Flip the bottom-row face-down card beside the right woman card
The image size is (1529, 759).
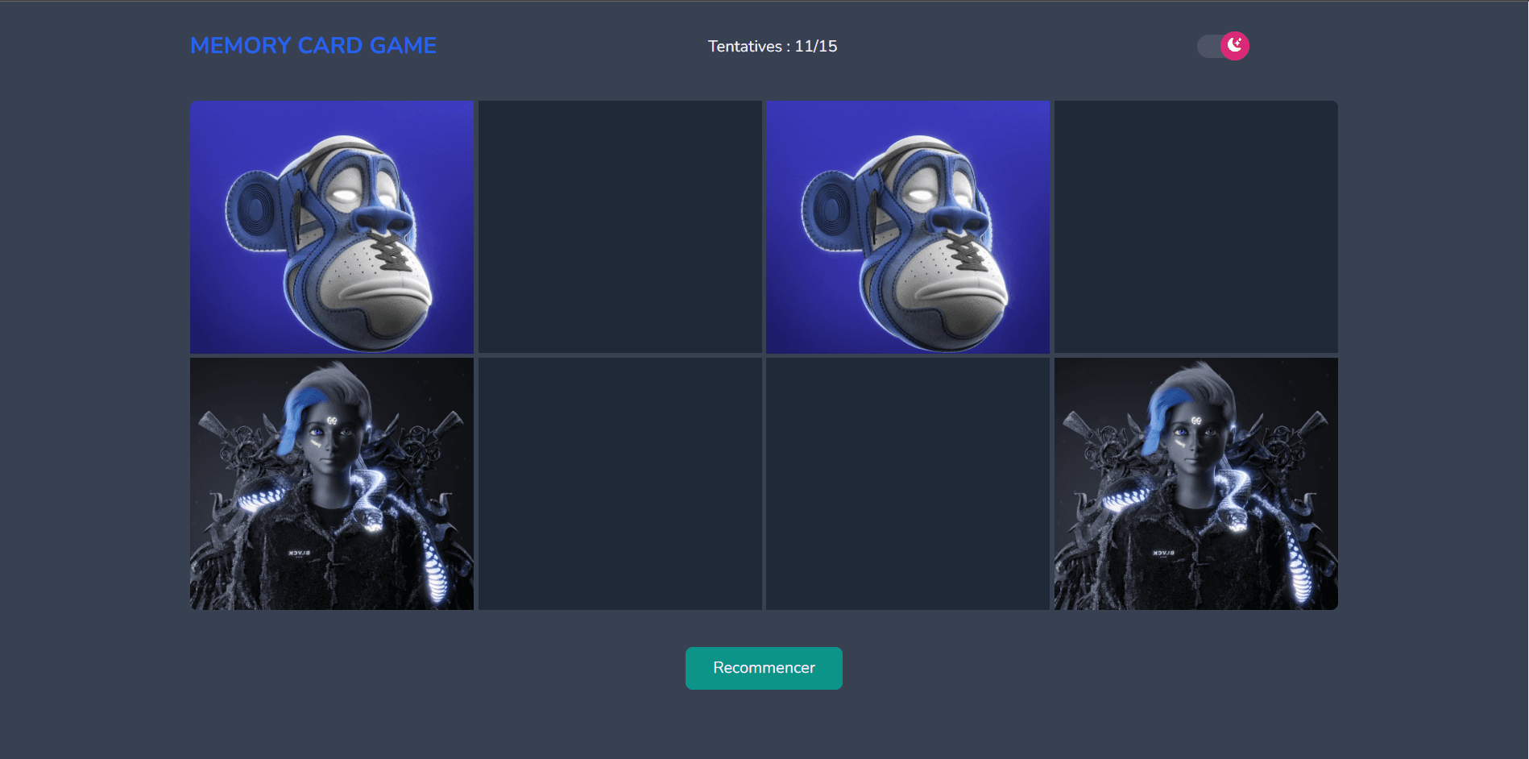click(x=908, y=483)
